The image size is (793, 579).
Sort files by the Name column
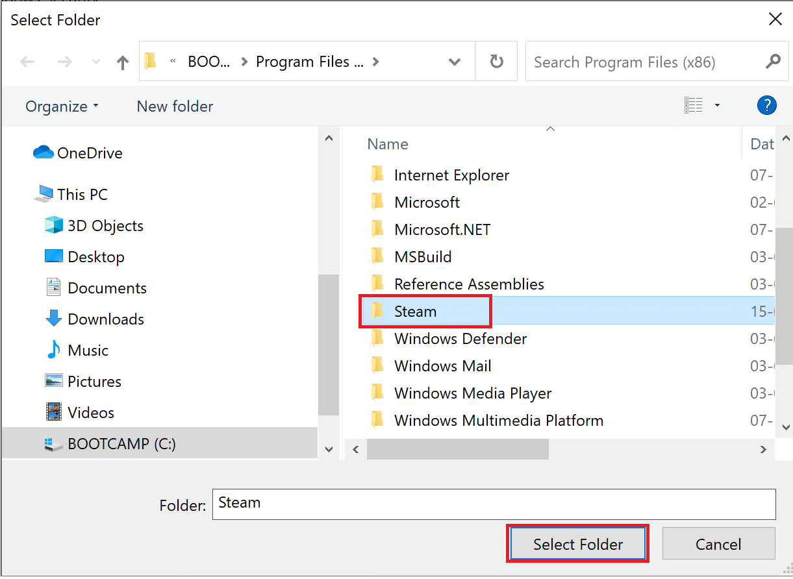(388, 143)
